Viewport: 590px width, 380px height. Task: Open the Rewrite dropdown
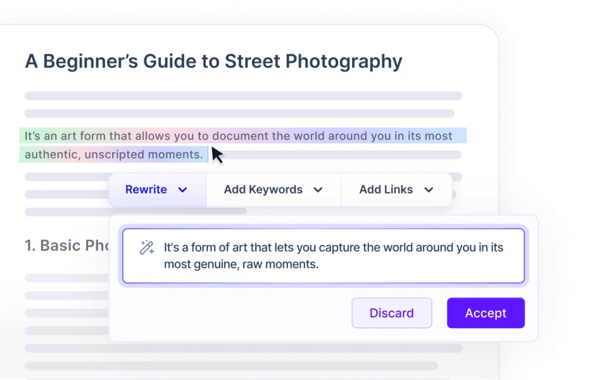157,189
